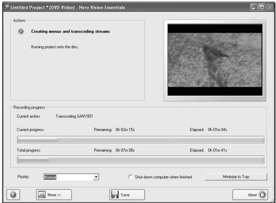Click the Nero Vision title bar icon
The image size is (276, 203).
7,7
